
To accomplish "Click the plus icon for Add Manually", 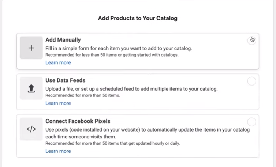I will tap(31, 48).
